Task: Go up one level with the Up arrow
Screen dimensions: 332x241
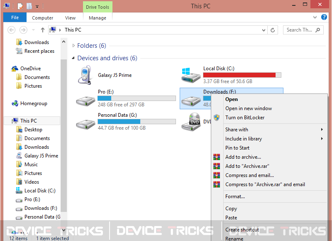Action: [x=43, y=30]
